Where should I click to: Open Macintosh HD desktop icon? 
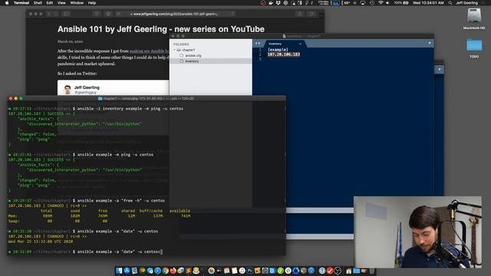[474, 18]
